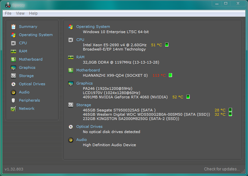
Task: Click the LCD1970V (1024x1280@60Hz) monitor text
Action: click(x=111, y=93)
